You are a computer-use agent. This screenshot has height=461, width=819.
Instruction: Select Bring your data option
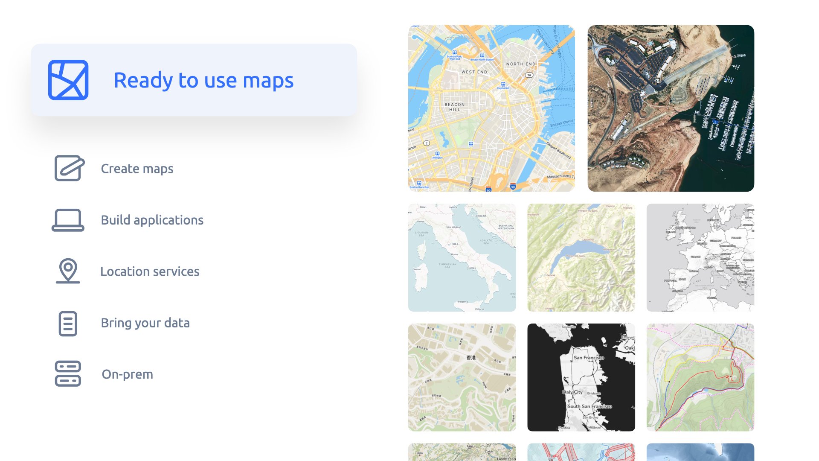[145, 323]
